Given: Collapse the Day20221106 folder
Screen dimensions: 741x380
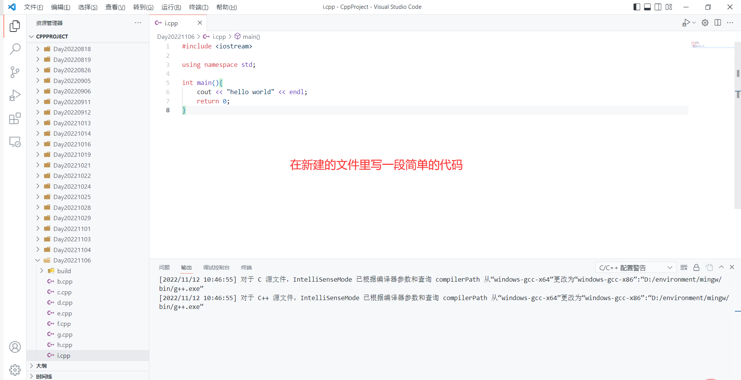Looking at the screenshot, I should (x=88, y=260).
